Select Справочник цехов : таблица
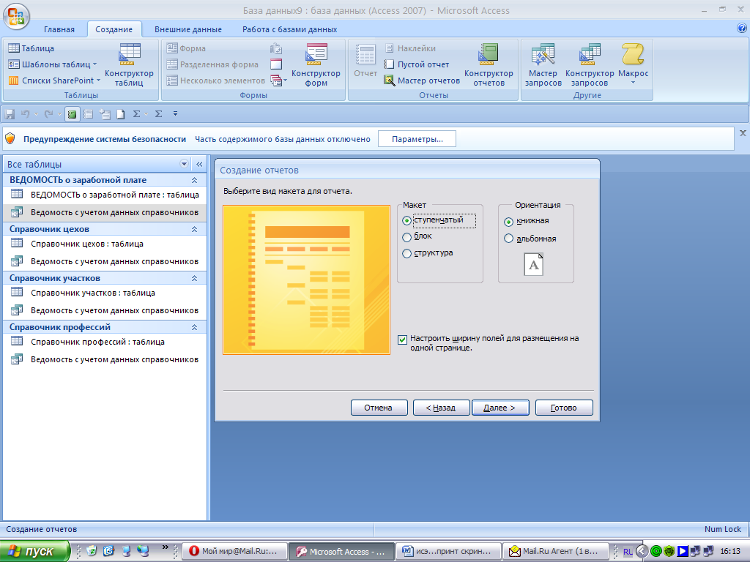 click(105, 244)
